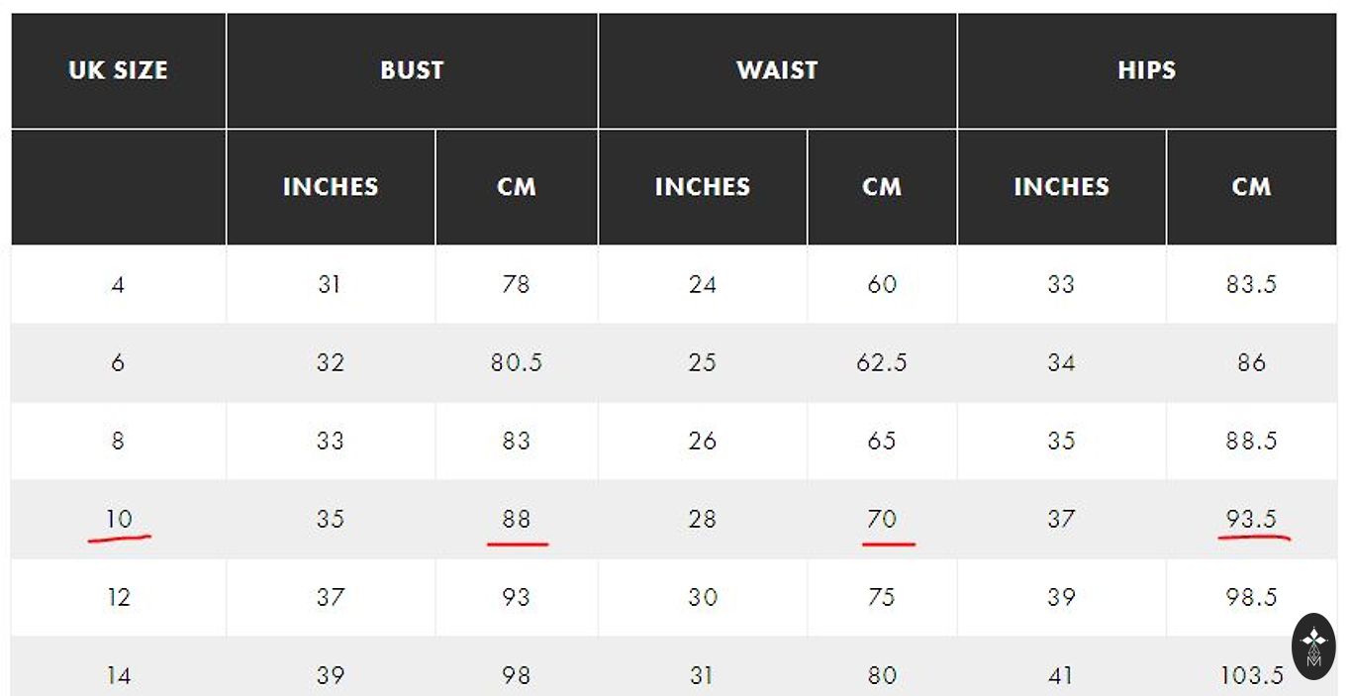Select the underlined UK size 10 cell

coord(119,519)
